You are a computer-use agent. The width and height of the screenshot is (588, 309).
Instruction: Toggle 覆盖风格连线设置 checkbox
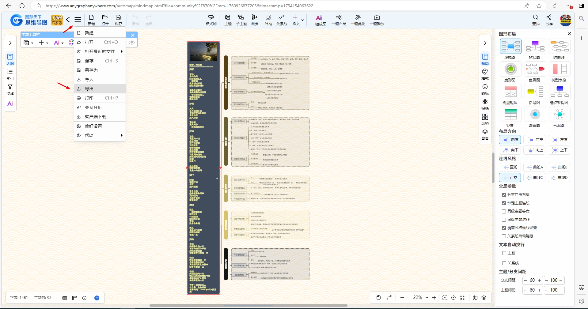pyautogui.click(x=504, y=228)
